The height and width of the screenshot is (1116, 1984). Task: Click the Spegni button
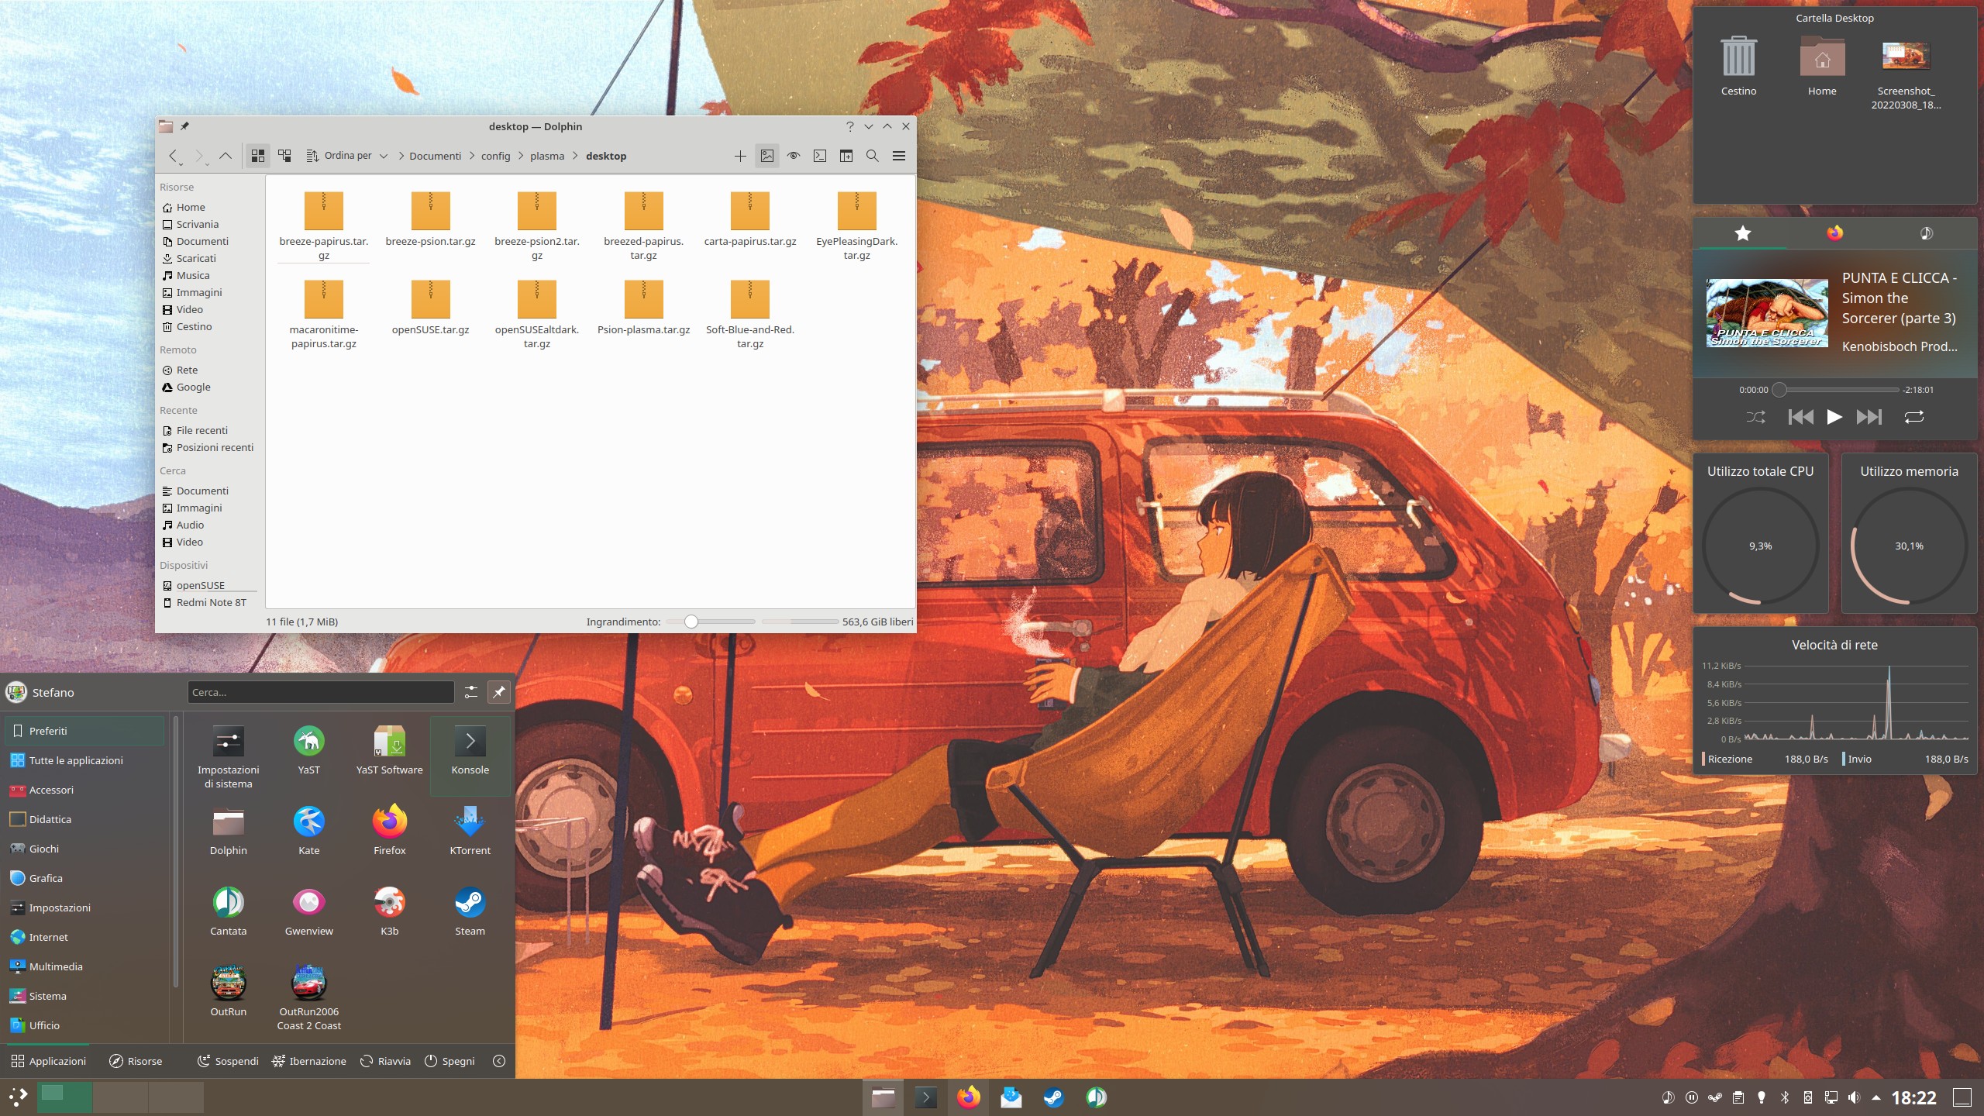pos(449,1061)
